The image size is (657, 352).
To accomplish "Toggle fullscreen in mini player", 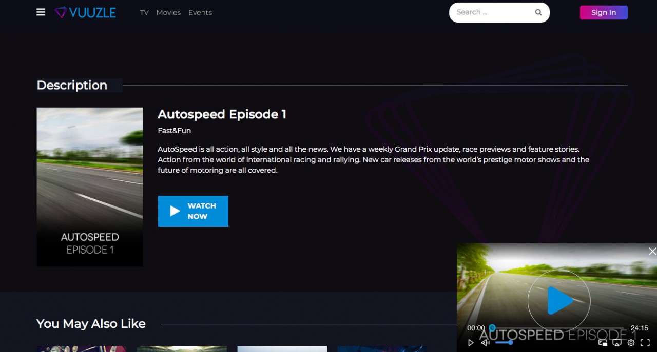I will point(645,343).
